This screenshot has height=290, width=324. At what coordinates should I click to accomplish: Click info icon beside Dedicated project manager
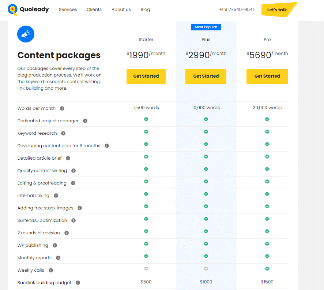point(85,121)
